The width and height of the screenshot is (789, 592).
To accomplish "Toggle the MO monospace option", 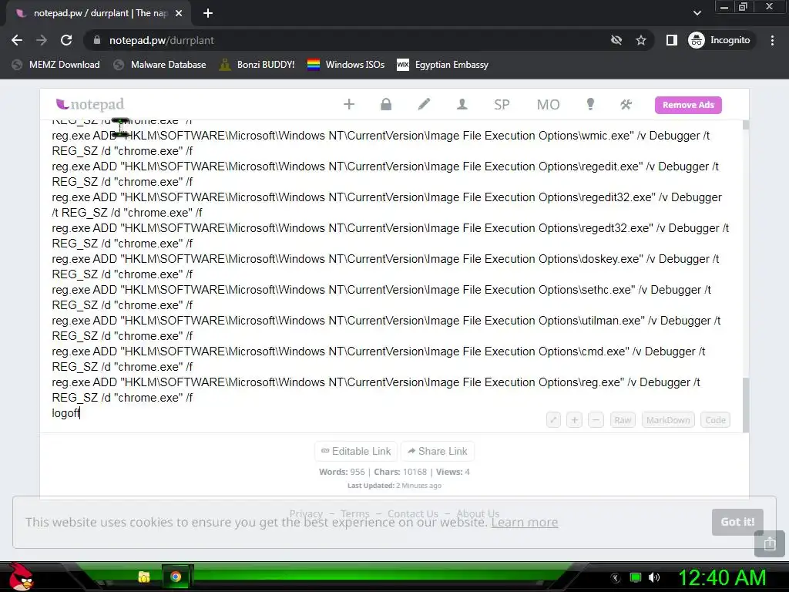I will [548, 105].
